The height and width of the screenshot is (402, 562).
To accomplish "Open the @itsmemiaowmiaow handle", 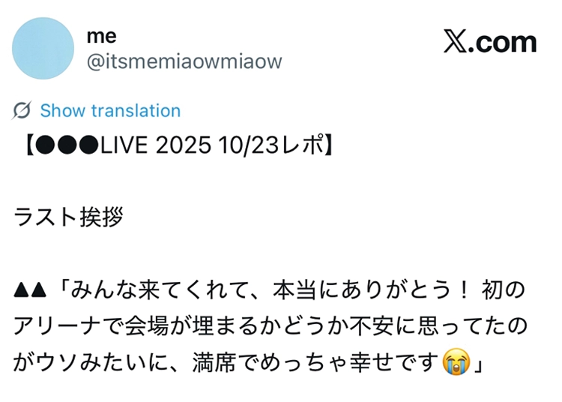I will pos(184,61).
